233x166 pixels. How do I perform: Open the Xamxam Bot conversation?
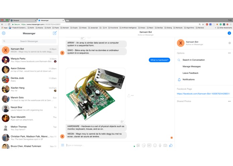point(29,50)
